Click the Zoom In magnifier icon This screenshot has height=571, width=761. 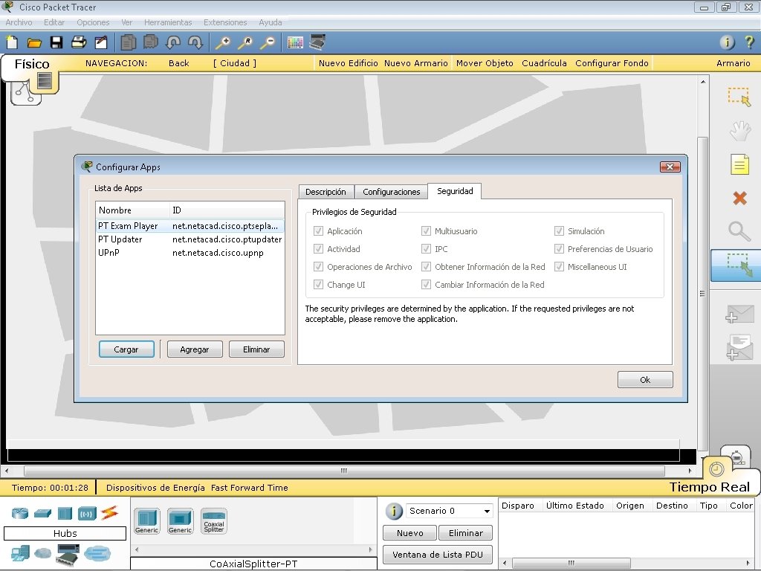(x=223, y=42)
